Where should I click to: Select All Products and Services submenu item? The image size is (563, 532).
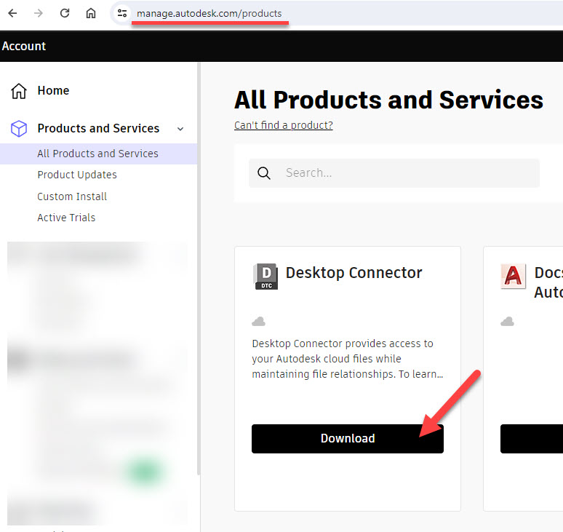point(98,154)
